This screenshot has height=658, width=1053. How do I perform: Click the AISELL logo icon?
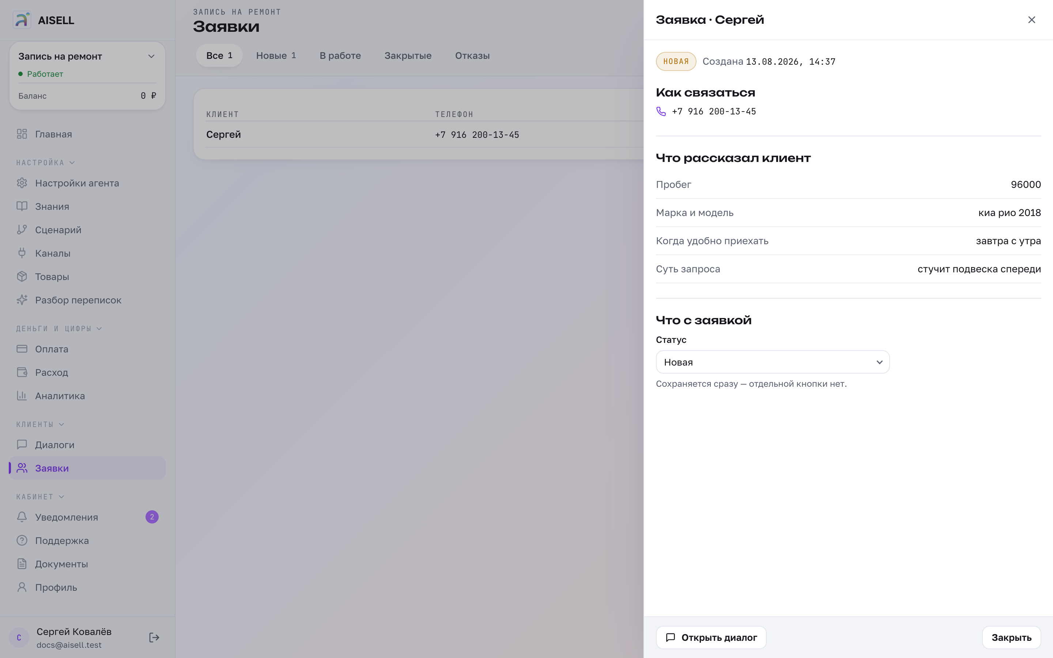click(x=22, y=20)
